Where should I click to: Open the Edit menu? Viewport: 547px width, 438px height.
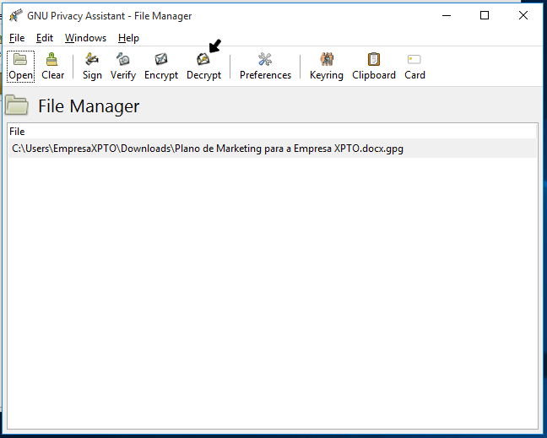point(45,38)
